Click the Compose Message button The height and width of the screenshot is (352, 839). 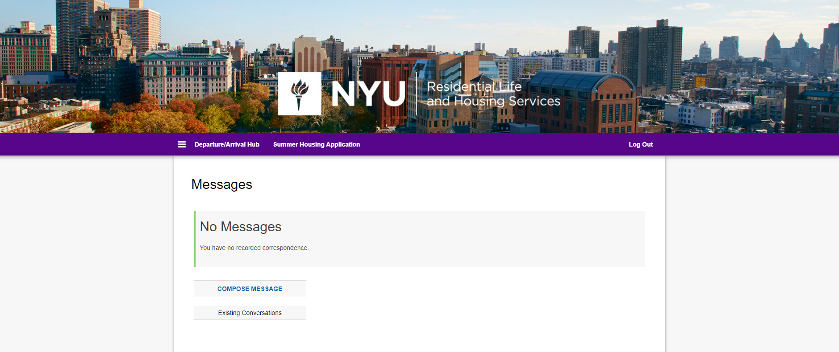click(x=250, y=289)
